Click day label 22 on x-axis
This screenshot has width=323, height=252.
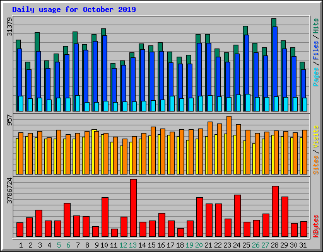click(x=218, y=245)
